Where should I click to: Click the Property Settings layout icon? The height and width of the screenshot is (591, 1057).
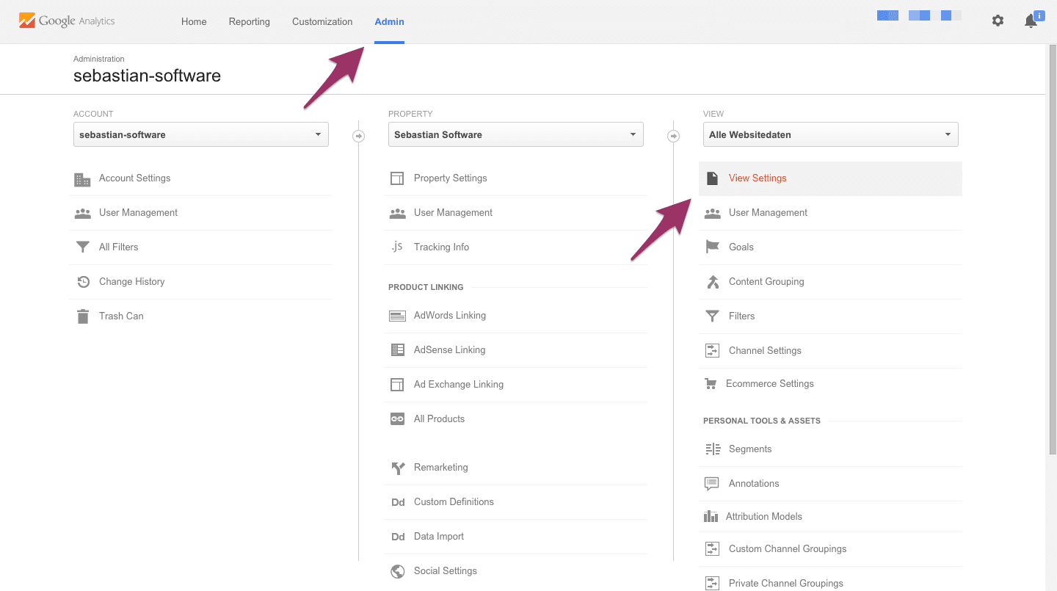397,178
